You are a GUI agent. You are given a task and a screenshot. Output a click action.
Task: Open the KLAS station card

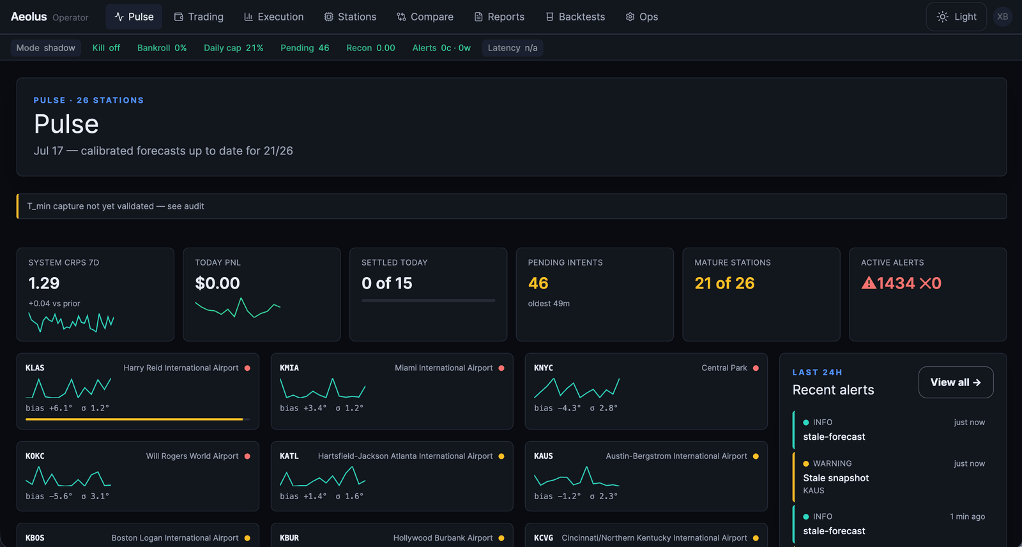point(138,391)
